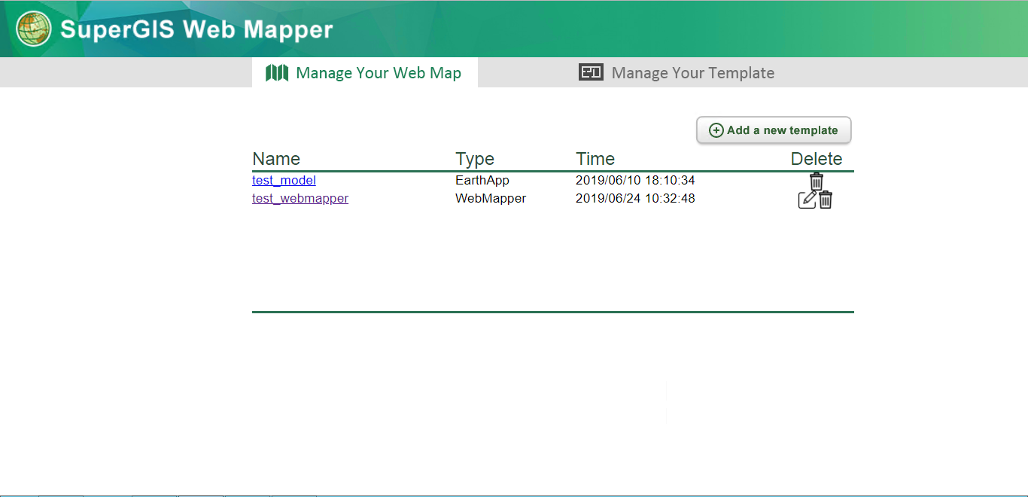Select the Manage Your Web Map tab
Viewport: 1028px width, 497px height.
378,73
